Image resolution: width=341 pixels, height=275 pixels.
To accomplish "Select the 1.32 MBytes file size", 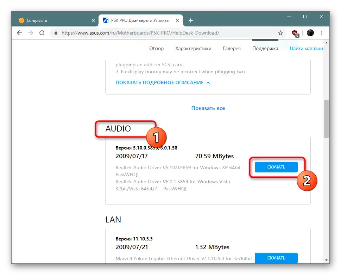I will (x=212, y=247).
